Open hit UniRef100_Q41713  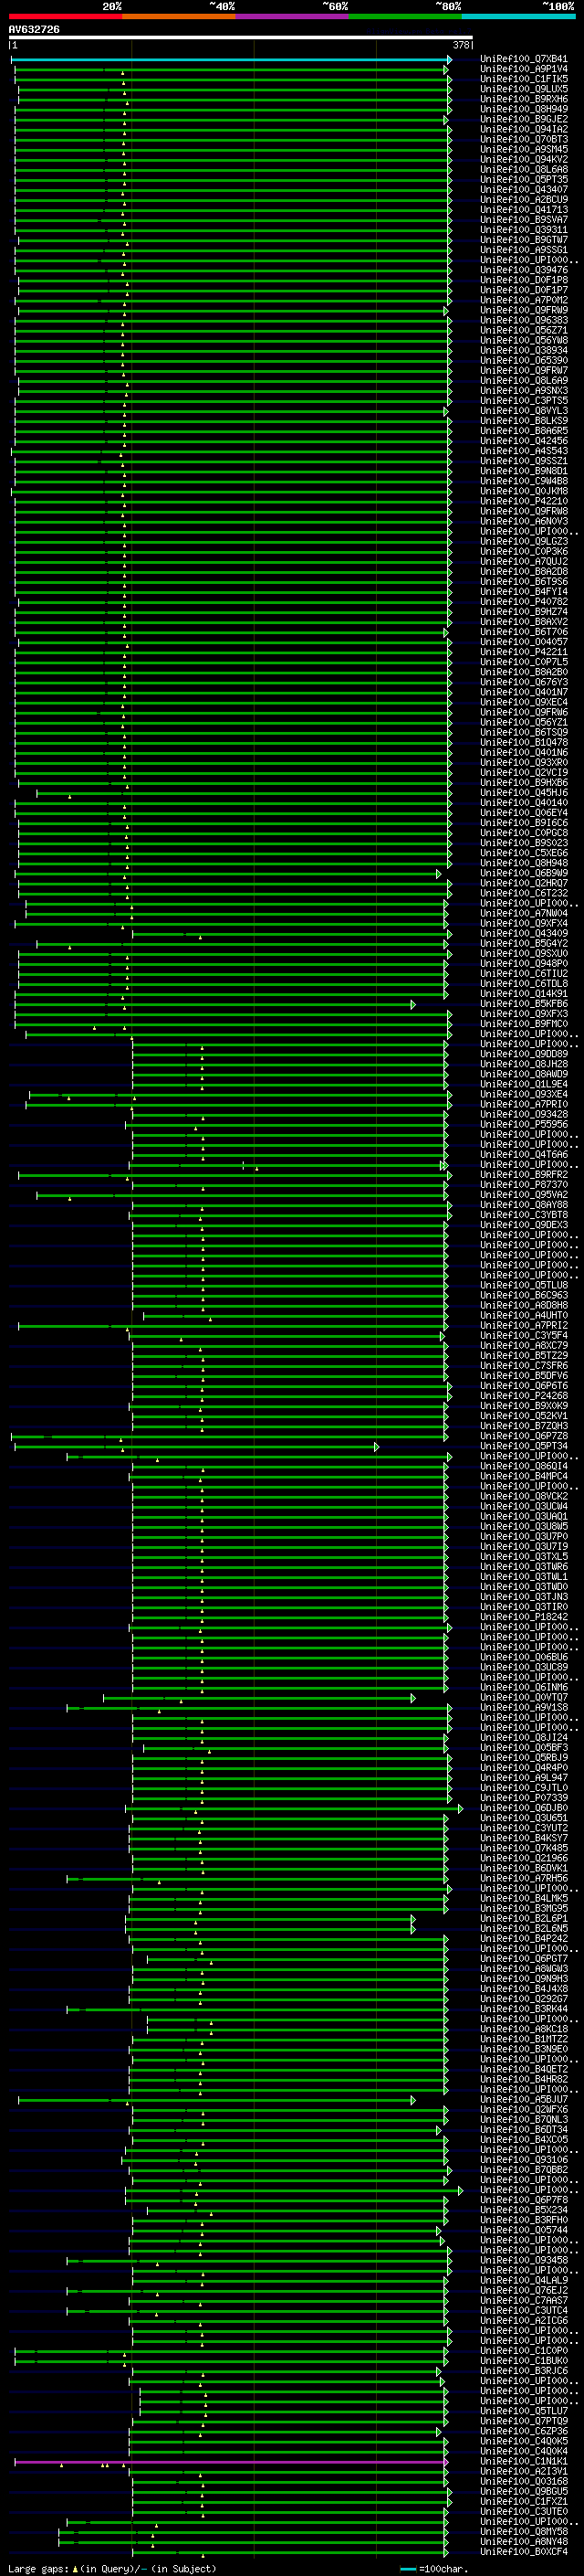pos(524,210)
